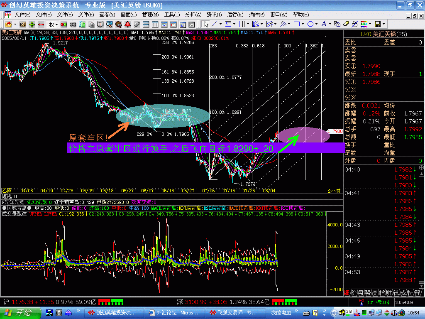Click the red horizontal double-arrow icon

41,25
